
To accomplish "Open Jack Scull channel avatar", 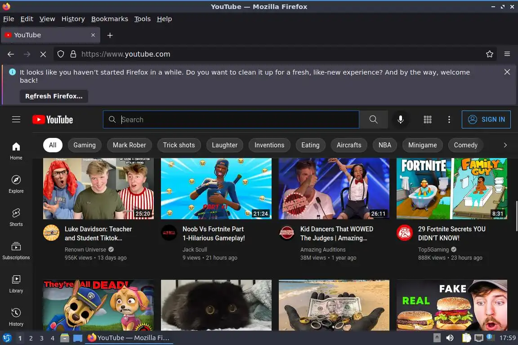I will click(169, 233).
